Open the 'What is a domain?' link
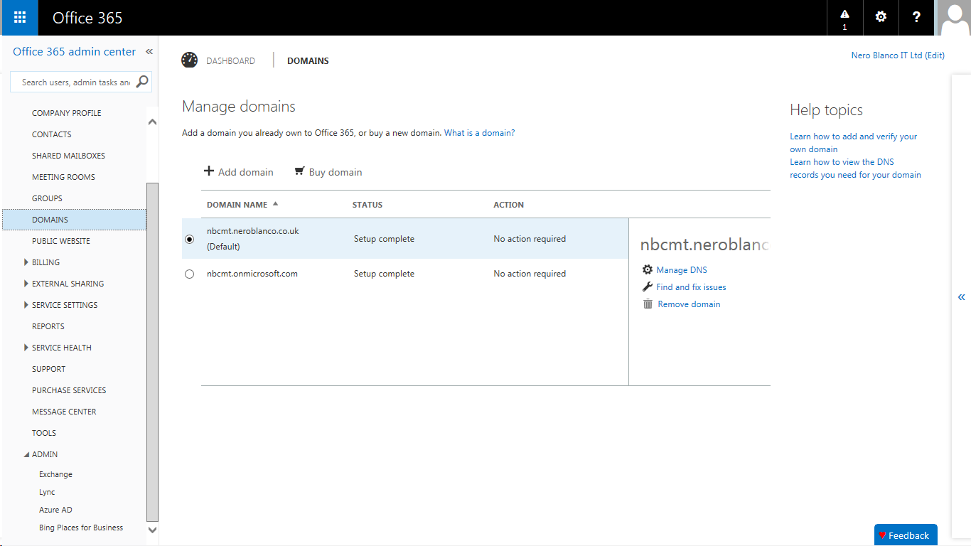Viewport: 971px width, 546px height. pyautogui.click(x=480, y=133)
